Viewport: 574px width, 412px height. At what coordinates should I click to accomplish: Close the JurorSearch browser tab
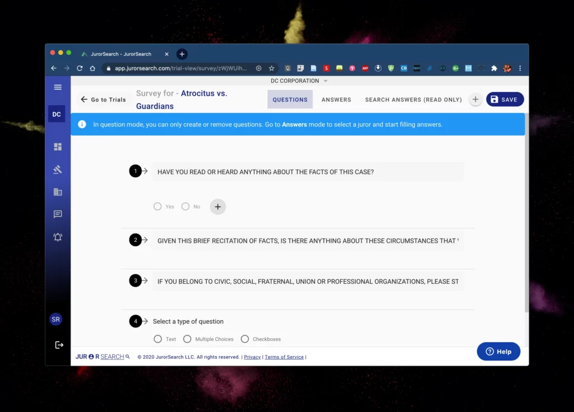(x=166, y=54)
